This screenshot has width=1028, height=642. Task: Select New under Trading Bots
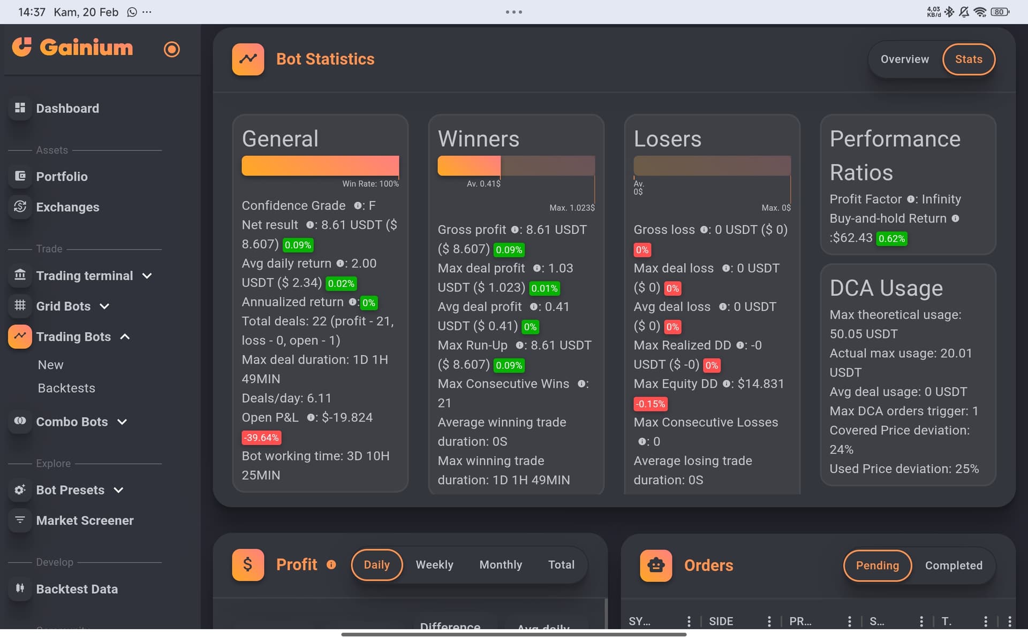50,365
